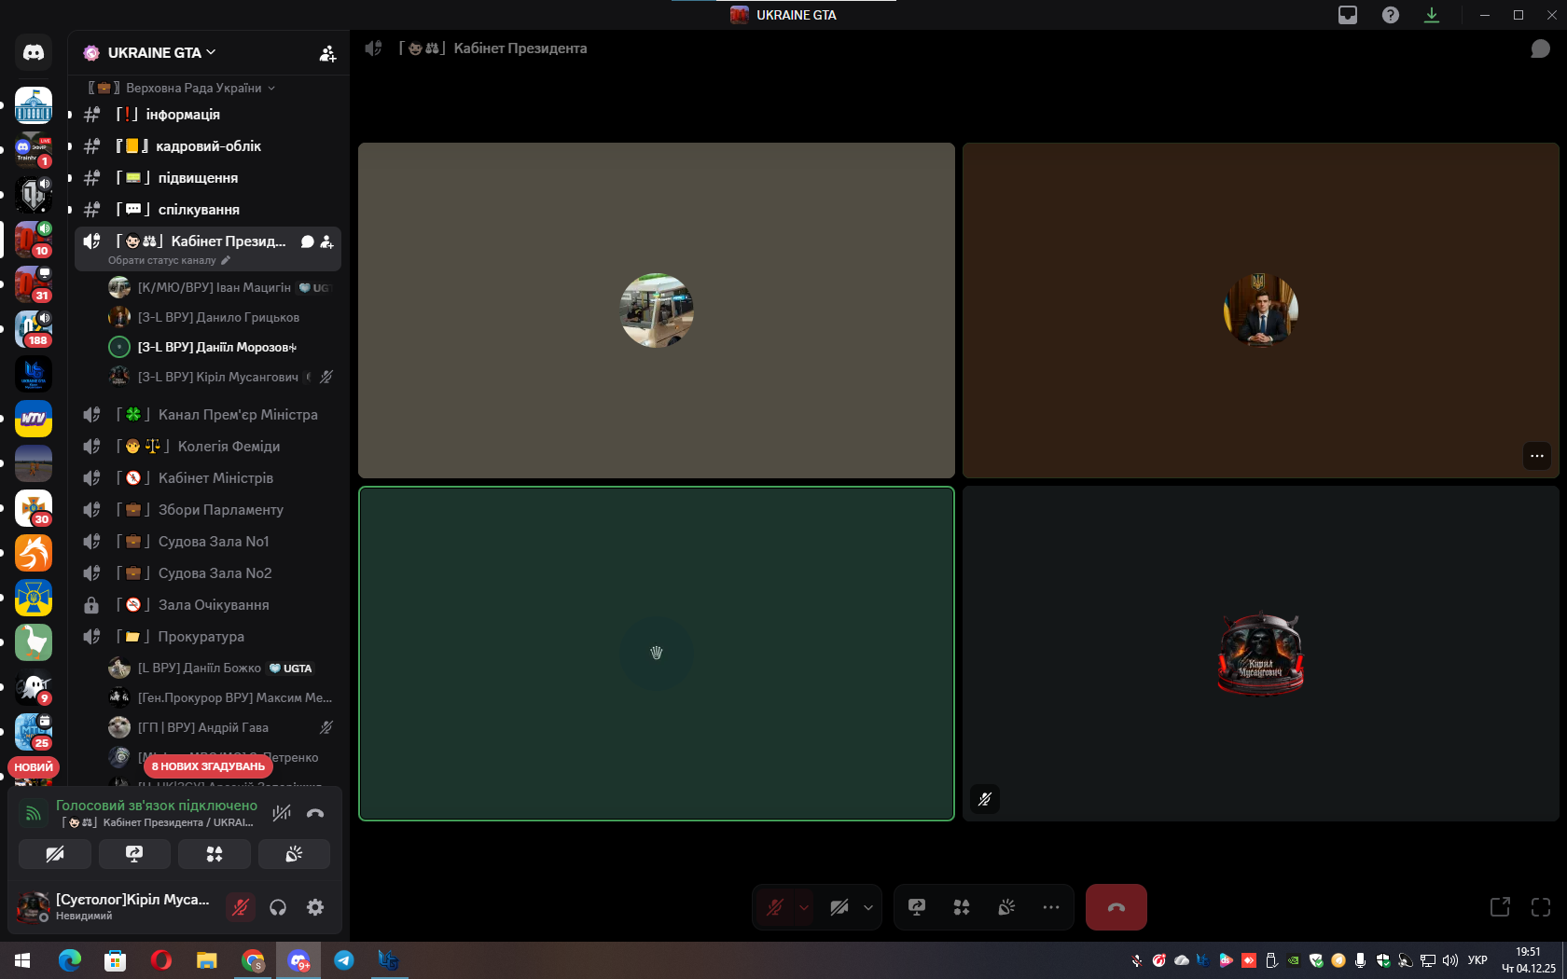Turn on camera in side voice panel
The image size is (1567, 979).
click(x=55, y=854)
